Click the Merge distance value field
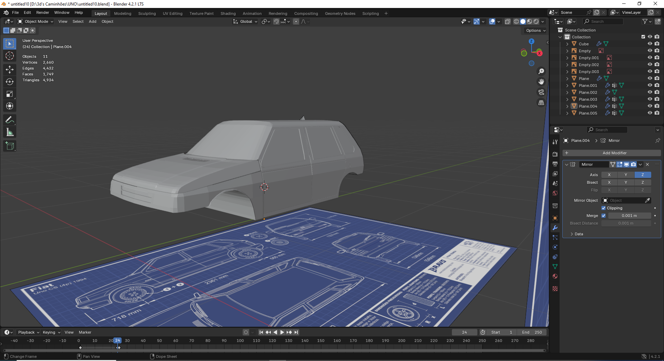The width and height of the screenshot is (664, 361). click(629, 216)
